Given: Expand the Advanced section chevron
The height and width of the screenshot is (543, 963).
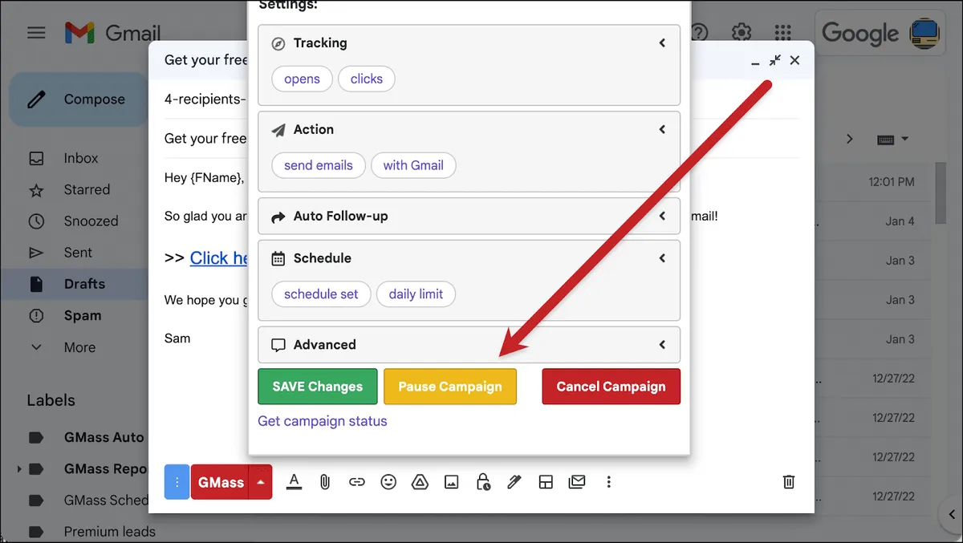Looking at the screenshot, I should (662, 344).
